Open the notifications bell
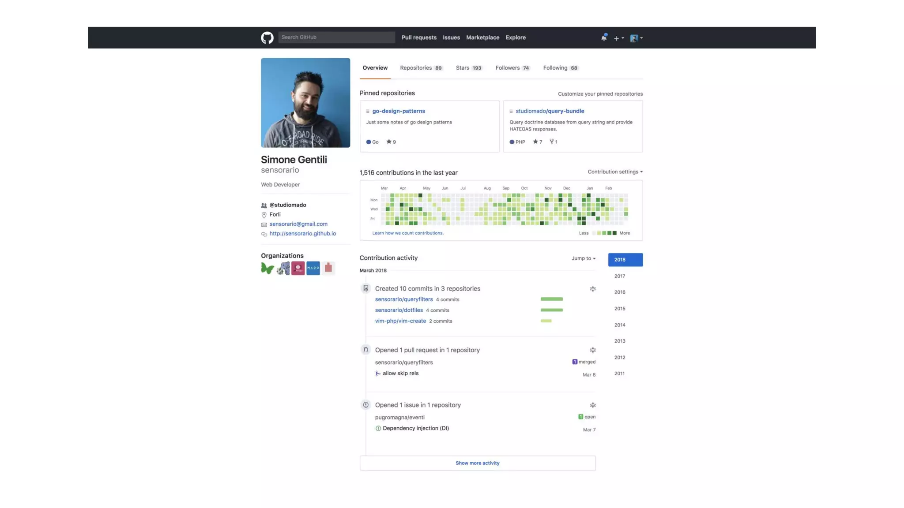 (603, 37)
